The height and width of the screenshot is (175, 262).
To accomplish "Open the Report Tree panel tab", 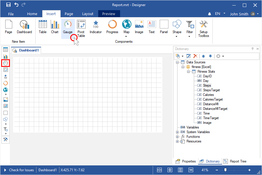I will click(235, 161).
